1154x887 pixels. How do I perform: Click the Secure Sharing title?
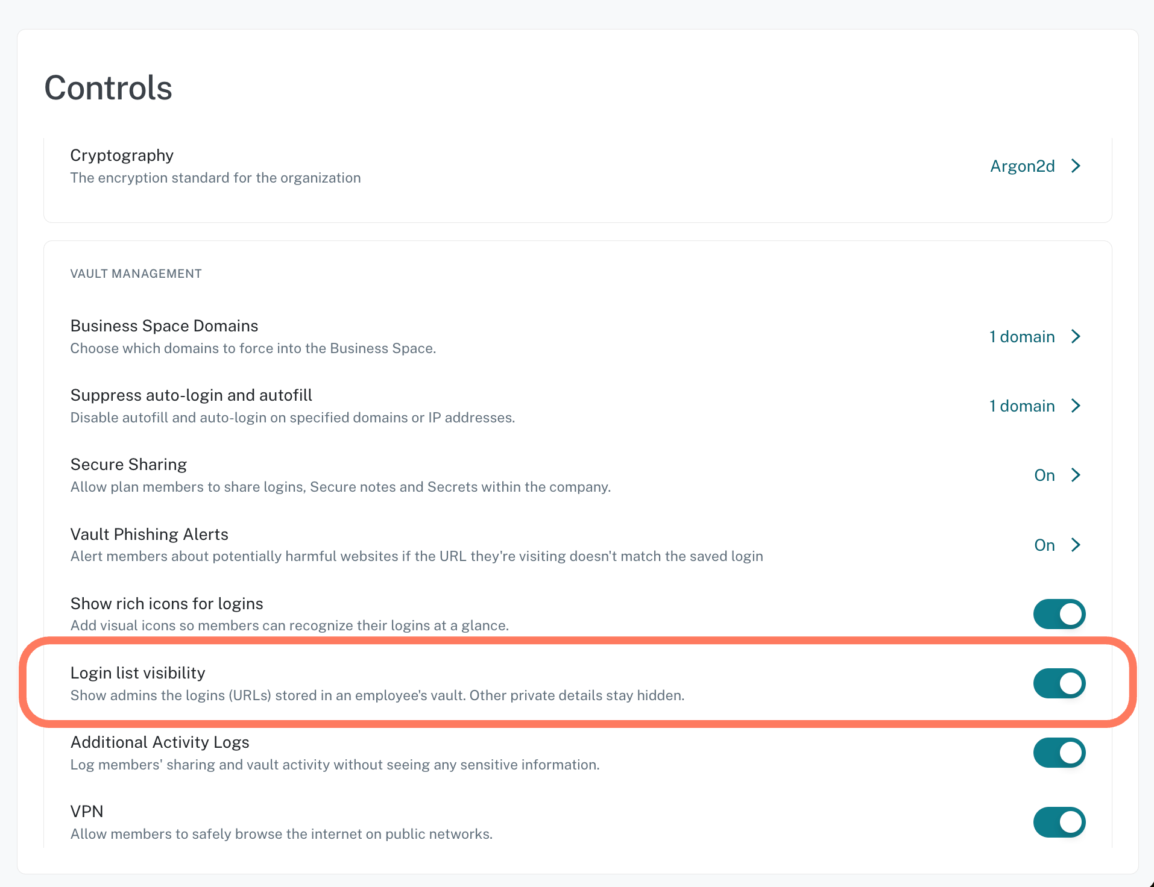click(x=128, y=465)
